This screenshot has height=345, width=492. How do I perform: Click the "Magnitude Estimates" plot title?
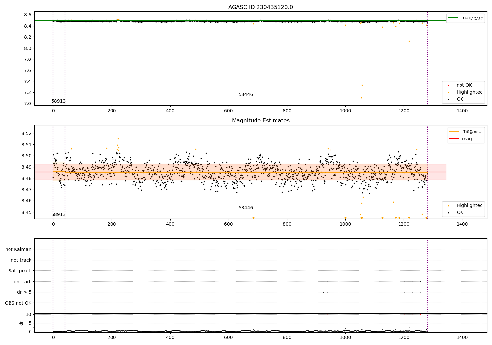(x=260, y=121)
